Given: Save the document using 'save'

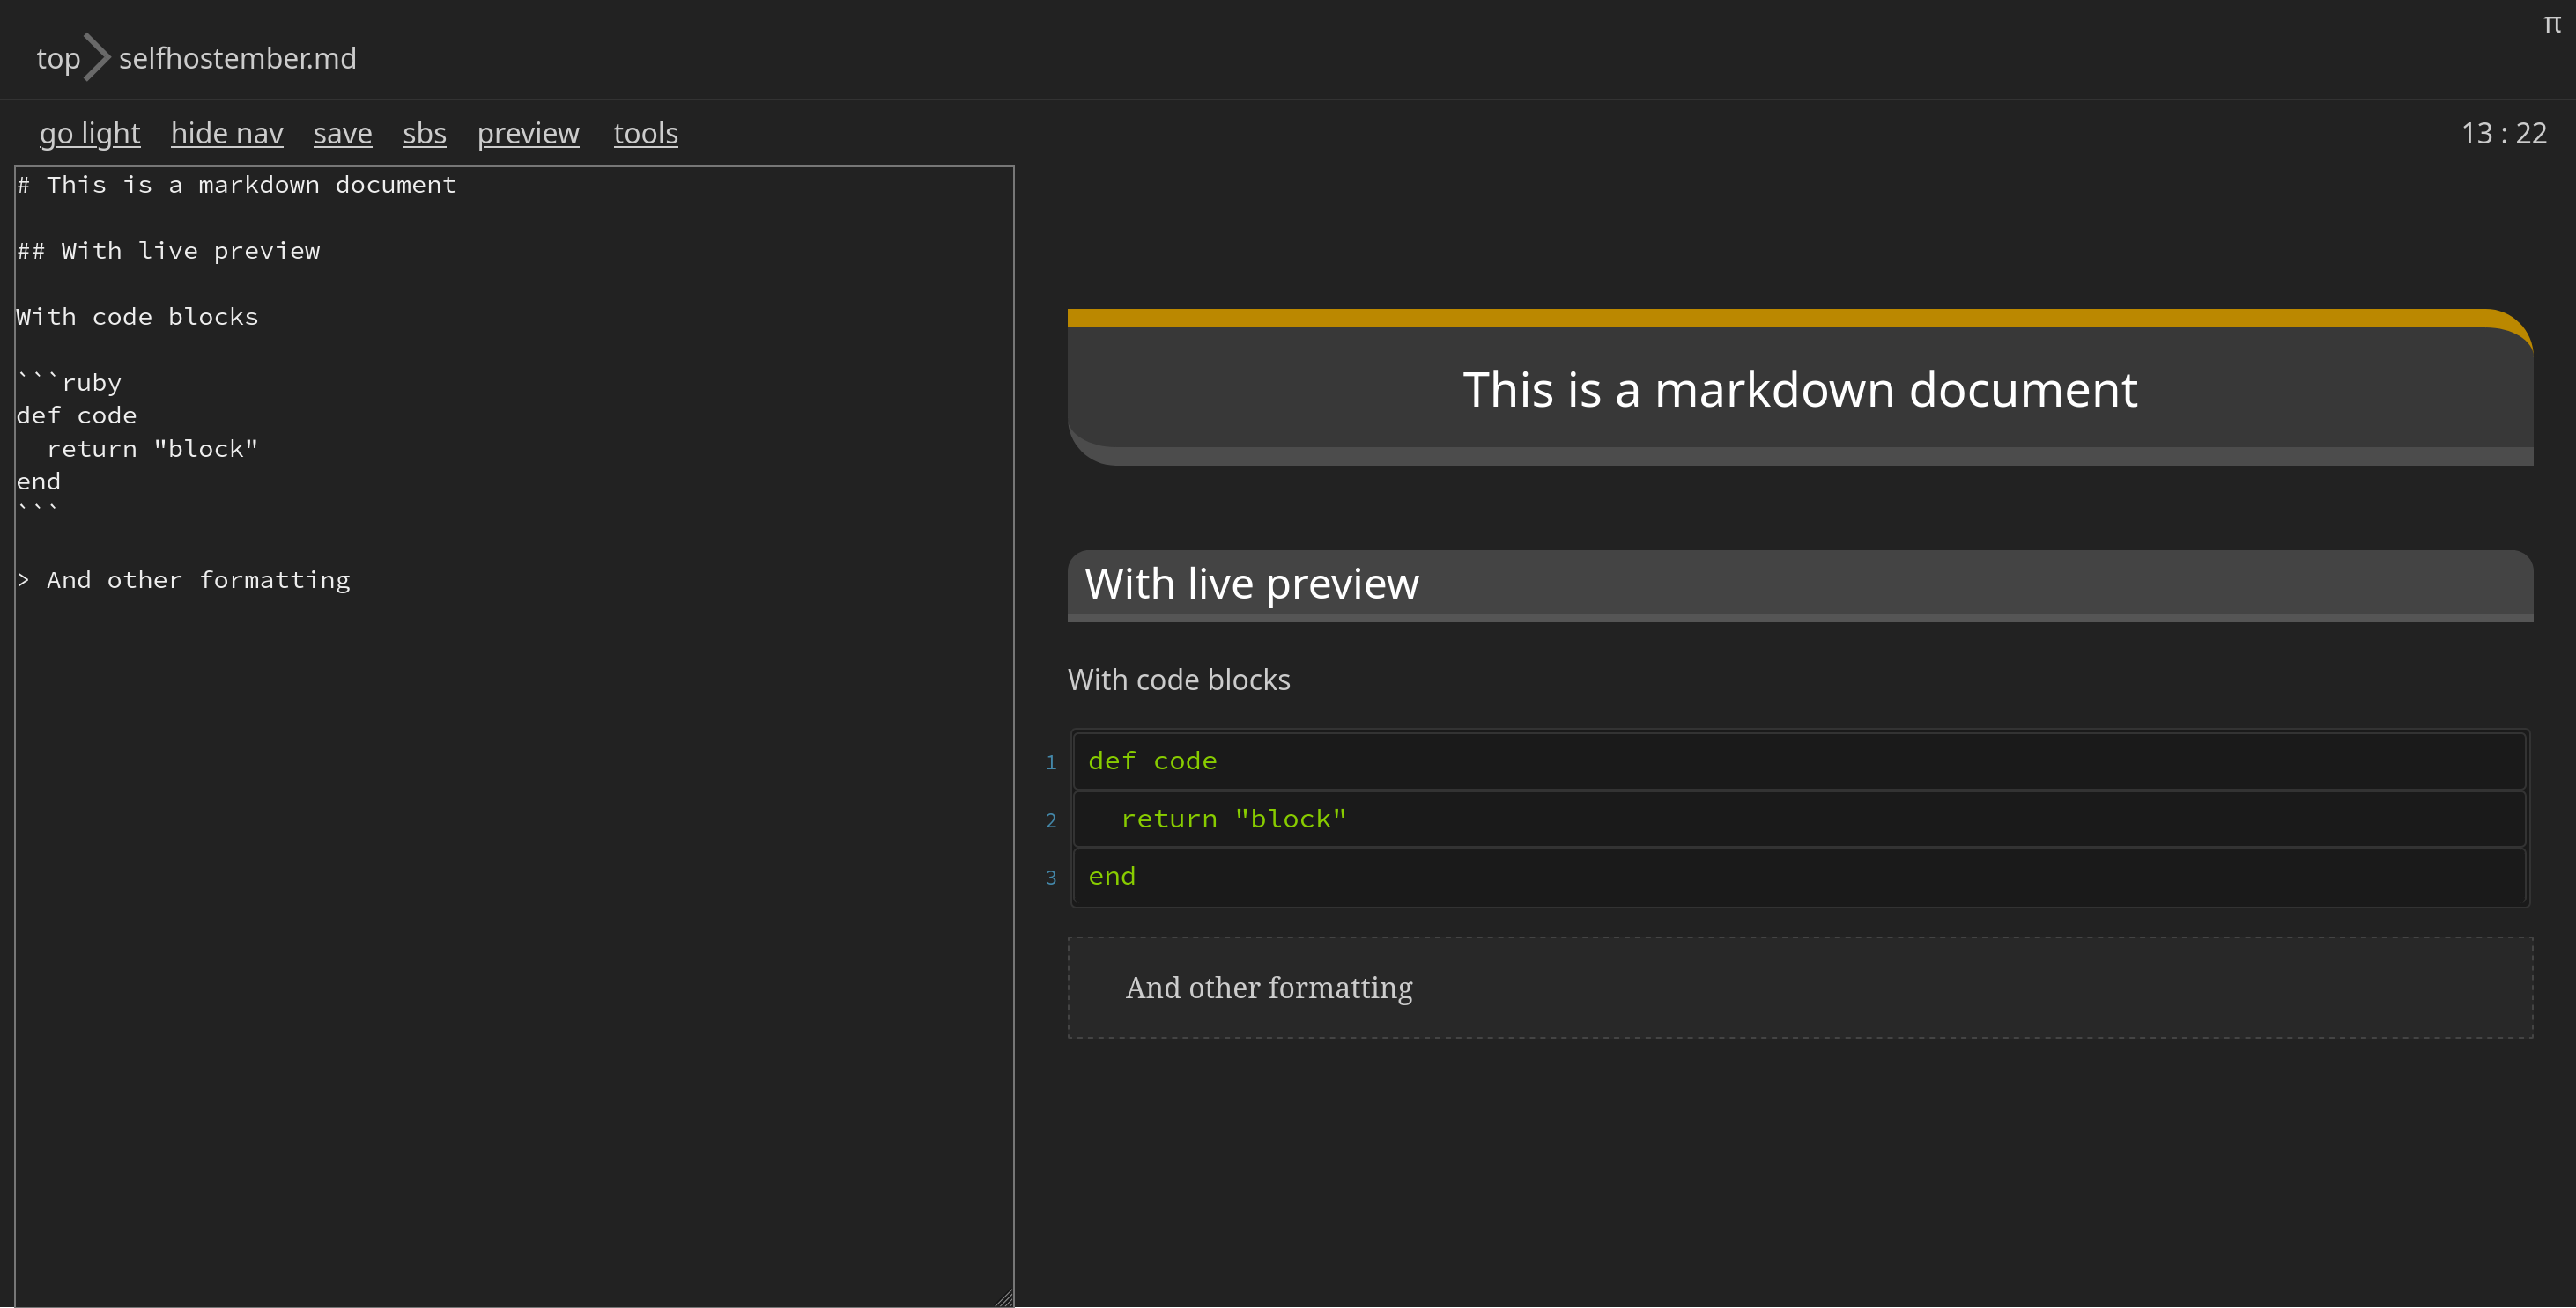Looking at the screenshot, I should click(343, 133).
